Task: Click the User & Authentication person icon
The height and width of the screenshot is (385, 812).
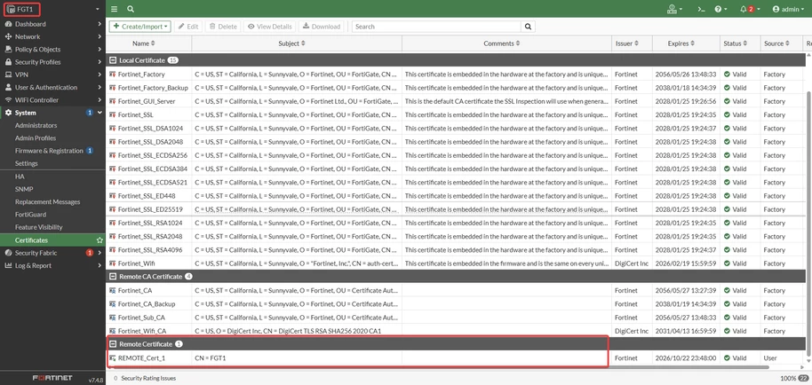Action: 8,87
